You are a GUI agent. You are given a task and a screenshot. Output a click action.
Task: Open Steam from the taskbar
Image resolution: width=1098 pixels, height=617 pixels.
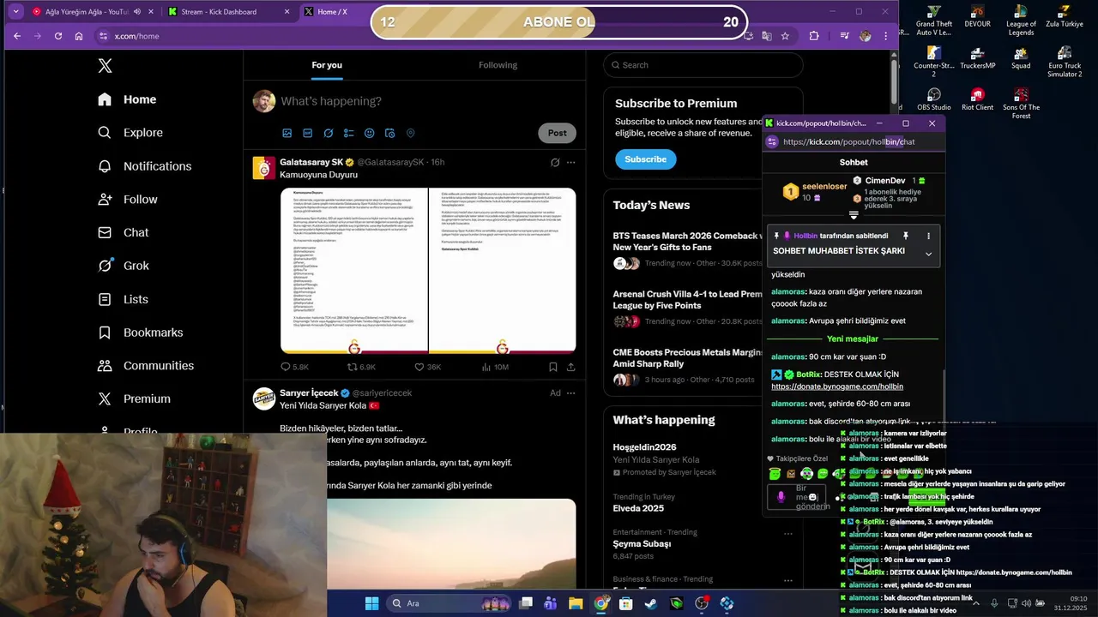[651, 603]
